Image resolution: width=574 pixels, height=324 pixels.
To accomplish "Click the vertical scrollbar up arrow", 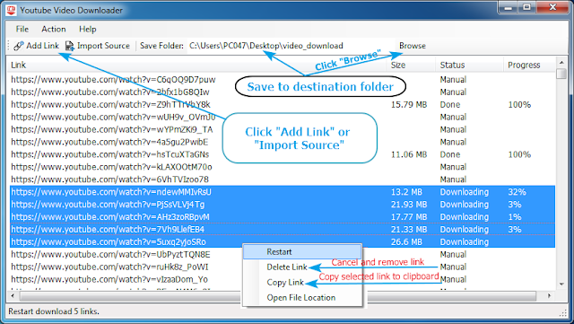I will click(561, 62).
